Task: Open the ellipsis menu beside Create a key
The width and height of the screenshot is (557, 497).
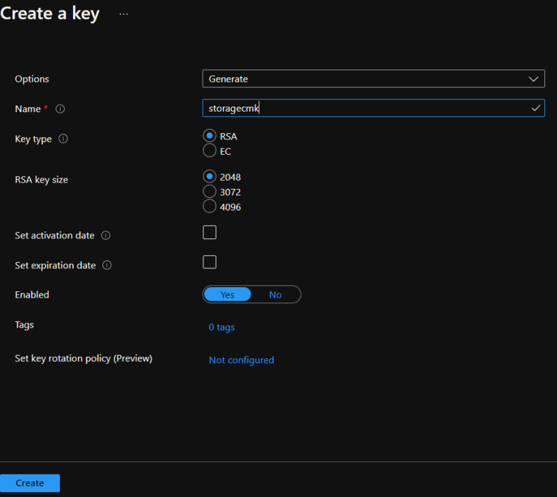Action: click(x=124, y=14)
